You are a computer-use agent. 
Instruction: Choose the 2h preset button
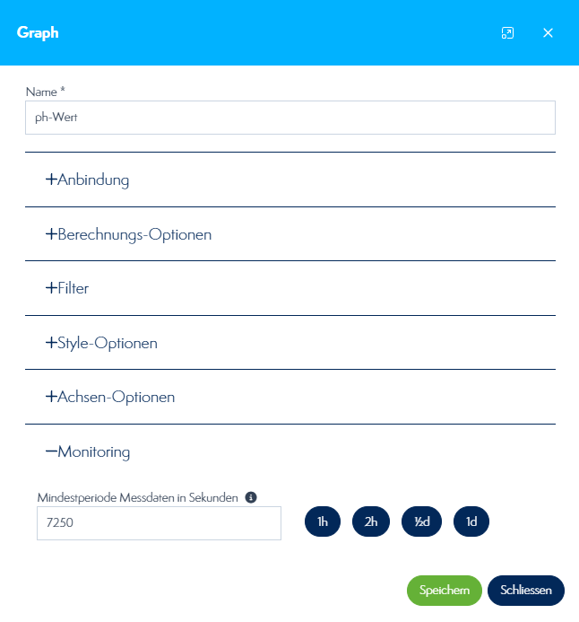pos(370,521)
